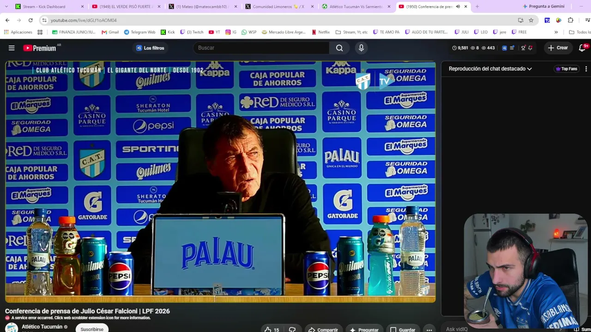Open the Stream, Yt, etc bookmark folder

[x=351, y=32]
